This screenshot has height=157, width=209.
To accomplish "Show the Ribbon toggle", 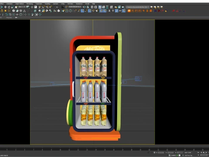I will (x=100, y=7).
